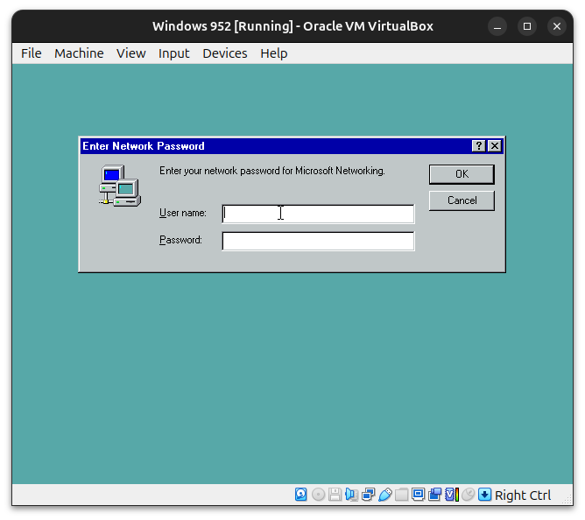Click the shared folders status icon
Screen dimensions: 585x520
click(401, 495)
